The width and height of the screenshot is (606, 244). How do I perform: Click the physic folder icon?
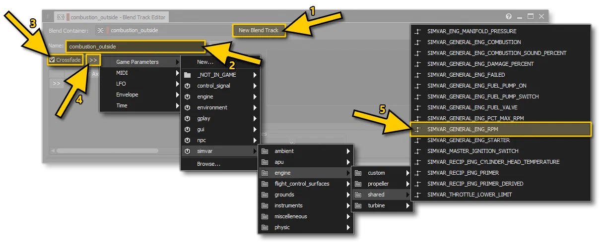pyautogui.click(x=265, y=227)
